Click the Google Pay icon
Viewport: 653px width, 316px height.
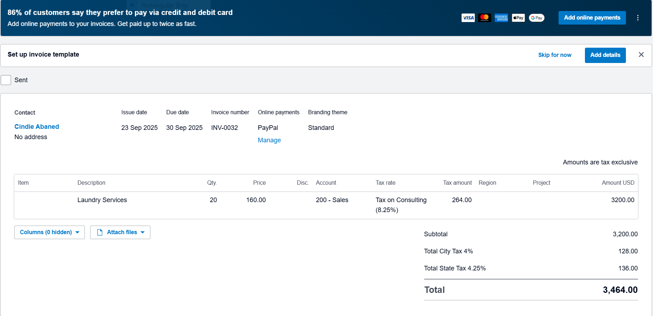pos(536,18)
